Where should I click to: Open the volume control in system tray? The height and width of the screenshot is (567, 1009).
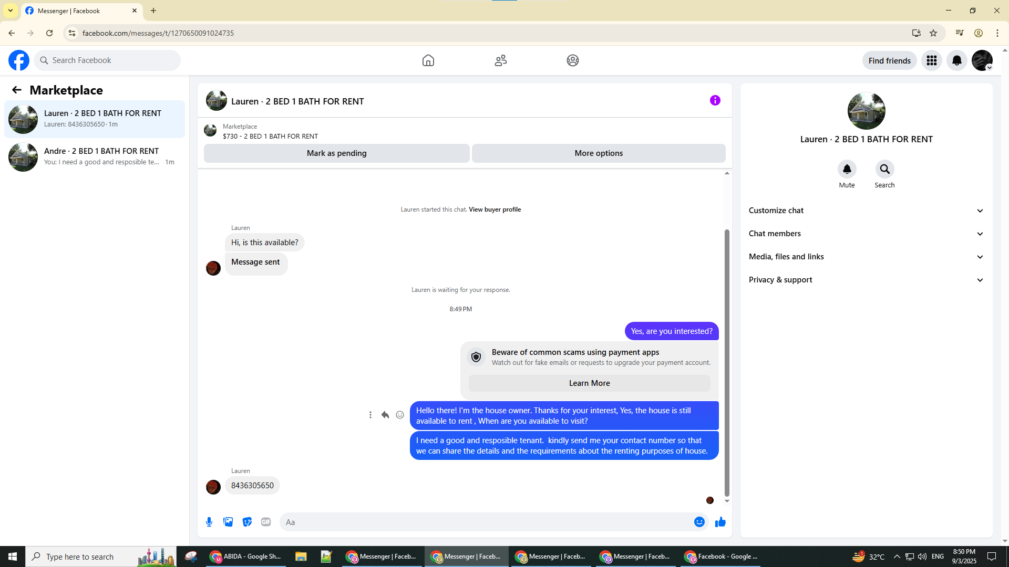tap(922, 556)
